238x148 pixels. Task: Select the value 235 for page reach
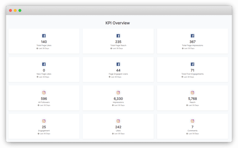pos(118,42)
